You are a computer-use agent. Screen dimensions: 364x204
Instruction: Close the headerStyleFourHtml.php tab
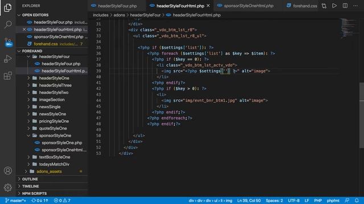[208, 6]
